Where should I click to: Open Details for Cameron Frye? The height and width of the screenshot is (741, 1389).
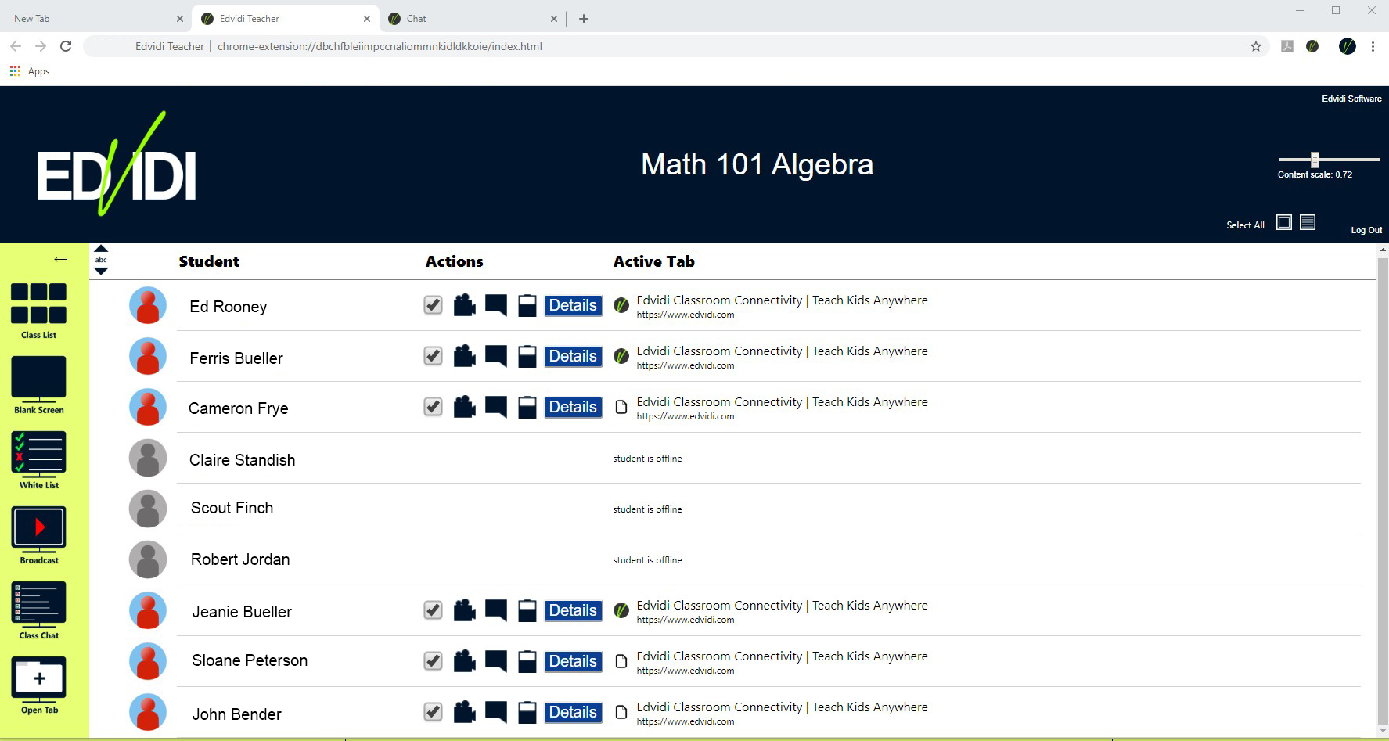[x=574, y=407]
